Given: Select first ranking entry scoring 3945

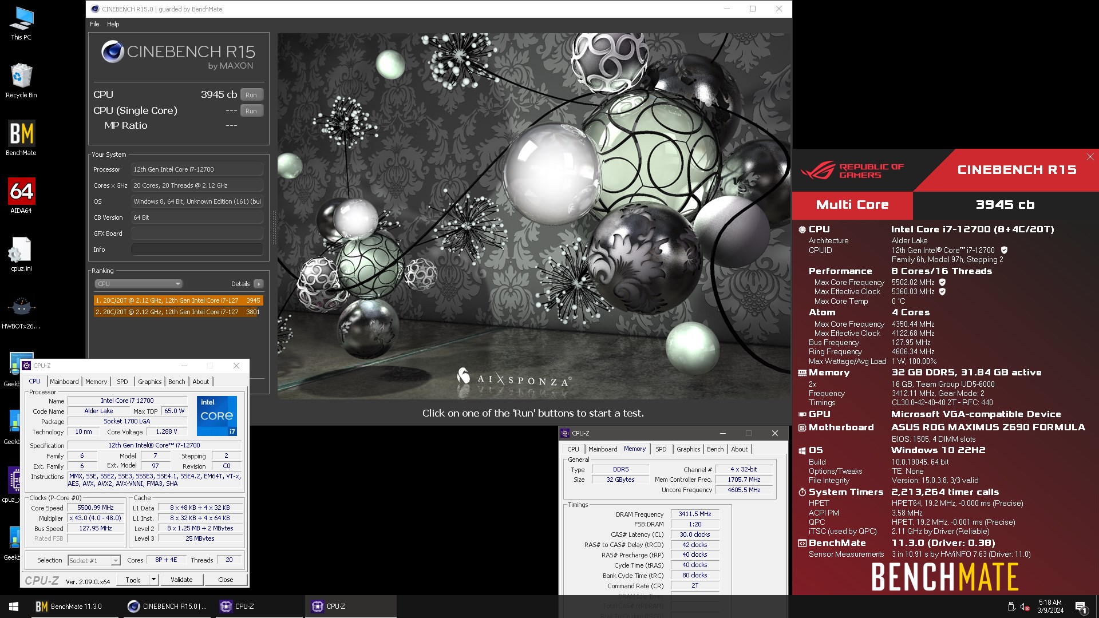Looking at the screenshot, I should (178, 300).
